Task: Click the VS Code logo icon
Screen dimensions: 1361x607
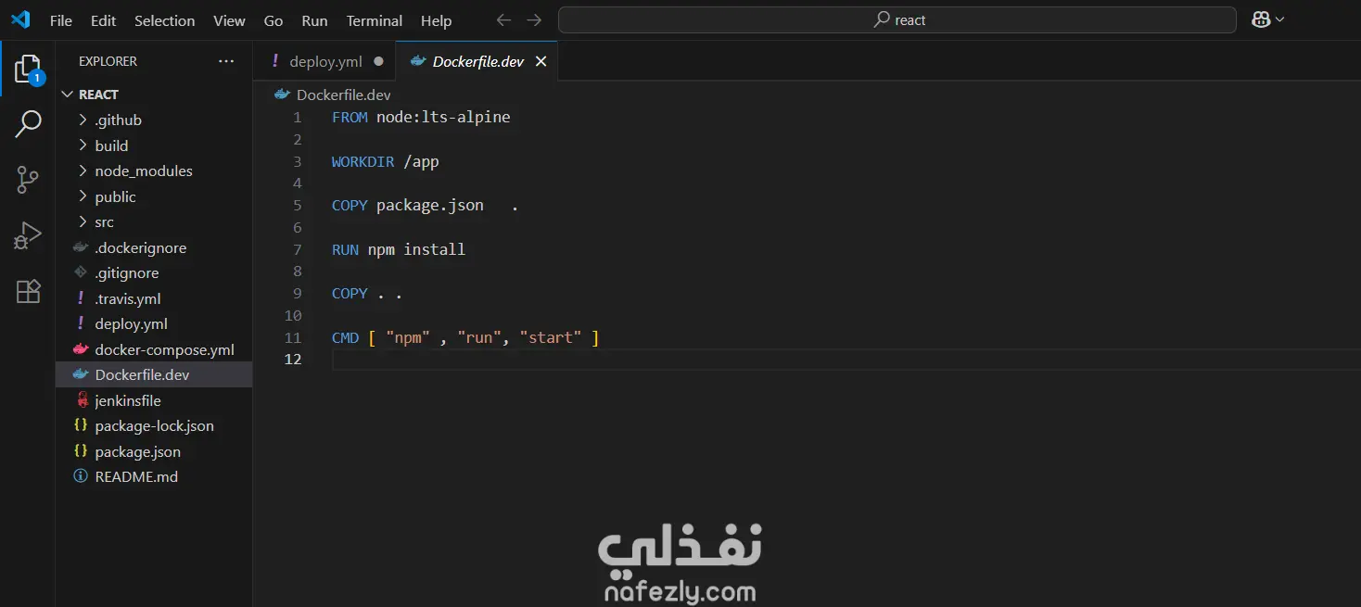Action: click(x=19, y=19)
